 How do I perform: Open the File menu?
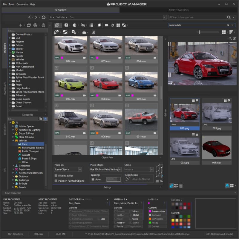click(5, 4)
